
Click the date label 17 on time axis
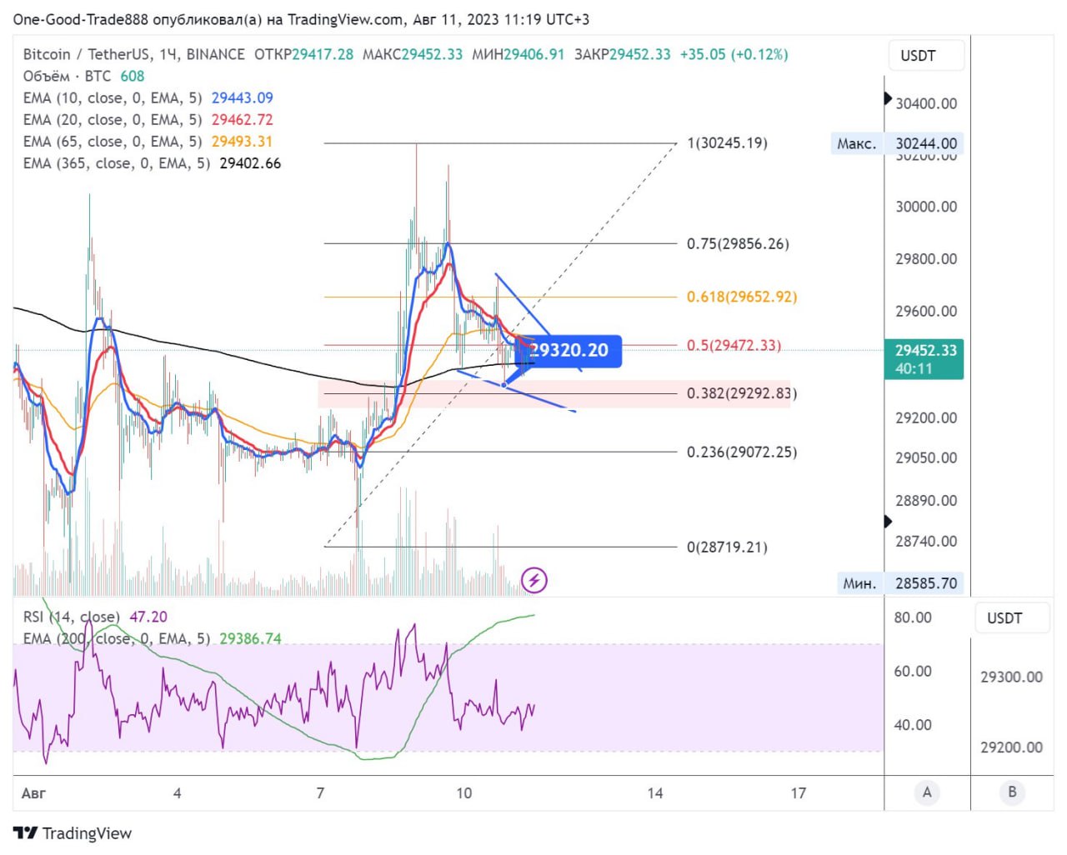(799, 793)
